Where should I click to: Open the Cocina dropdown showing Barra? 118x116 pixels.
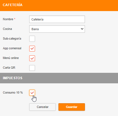tap(57, 29)
